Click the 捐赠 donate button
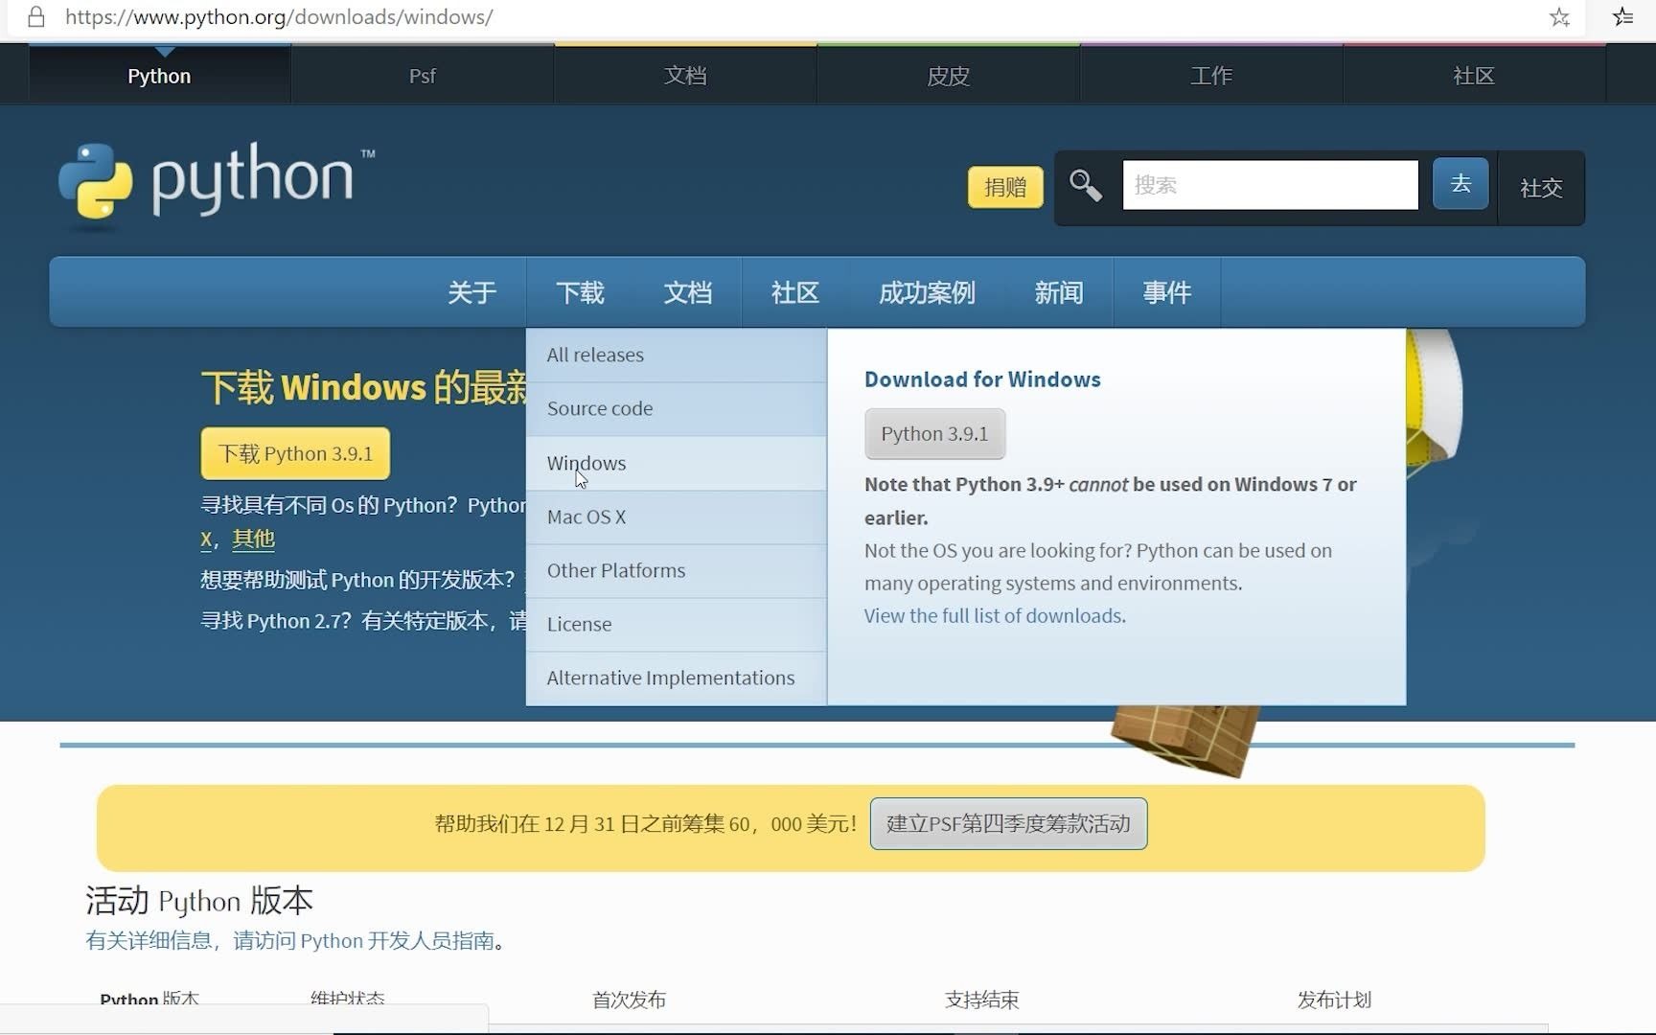Viewport: 1656px width, 1035px height. [x=1005, y=187]
